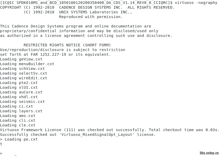Click the 'Loading cle.cxt' line
The height and width of the screenshot is (156, 220).
18,125
